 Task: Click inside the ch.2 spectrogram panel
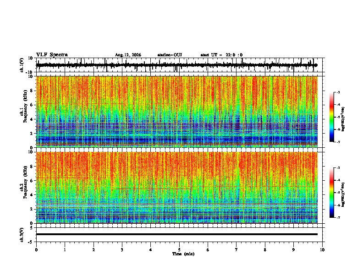click(x=176, y=188)
